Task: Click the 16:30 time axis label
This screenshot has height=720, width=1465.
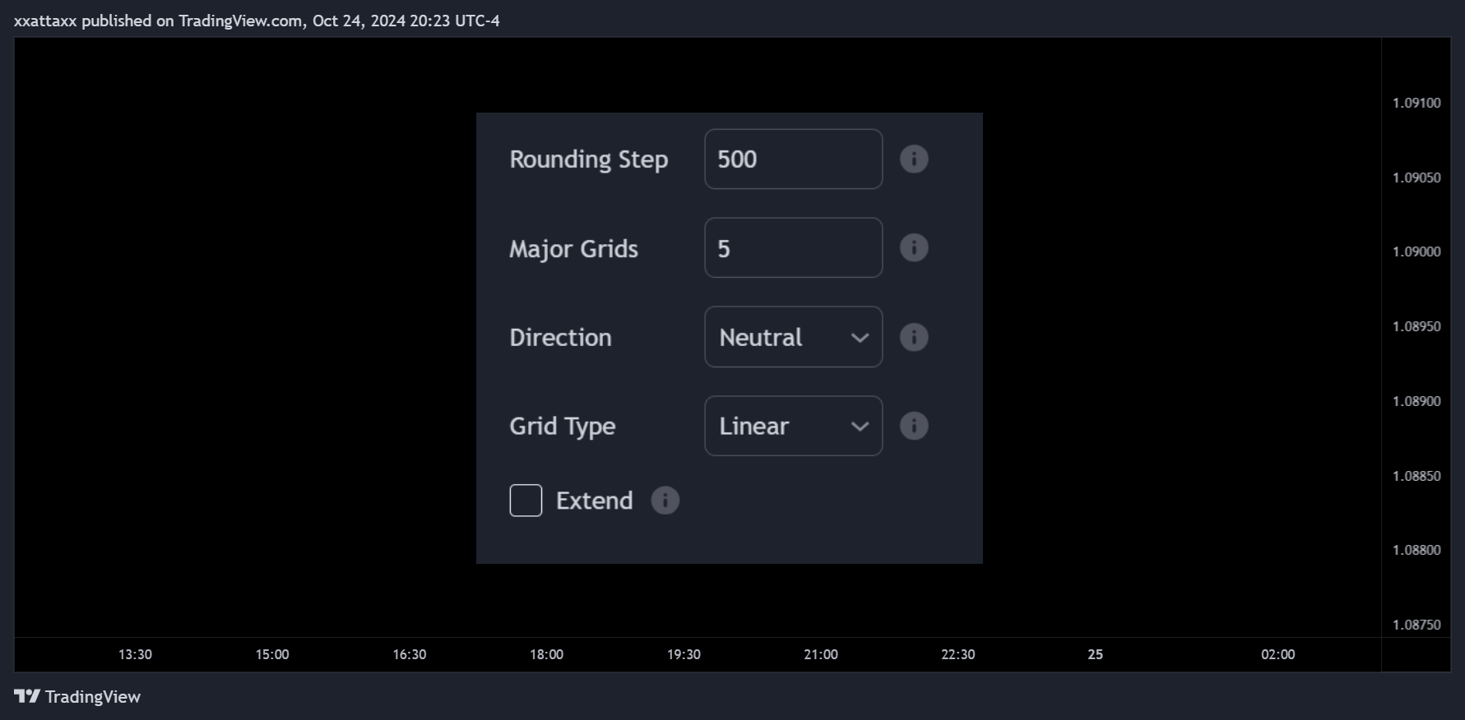Action: tap(410, 654)
